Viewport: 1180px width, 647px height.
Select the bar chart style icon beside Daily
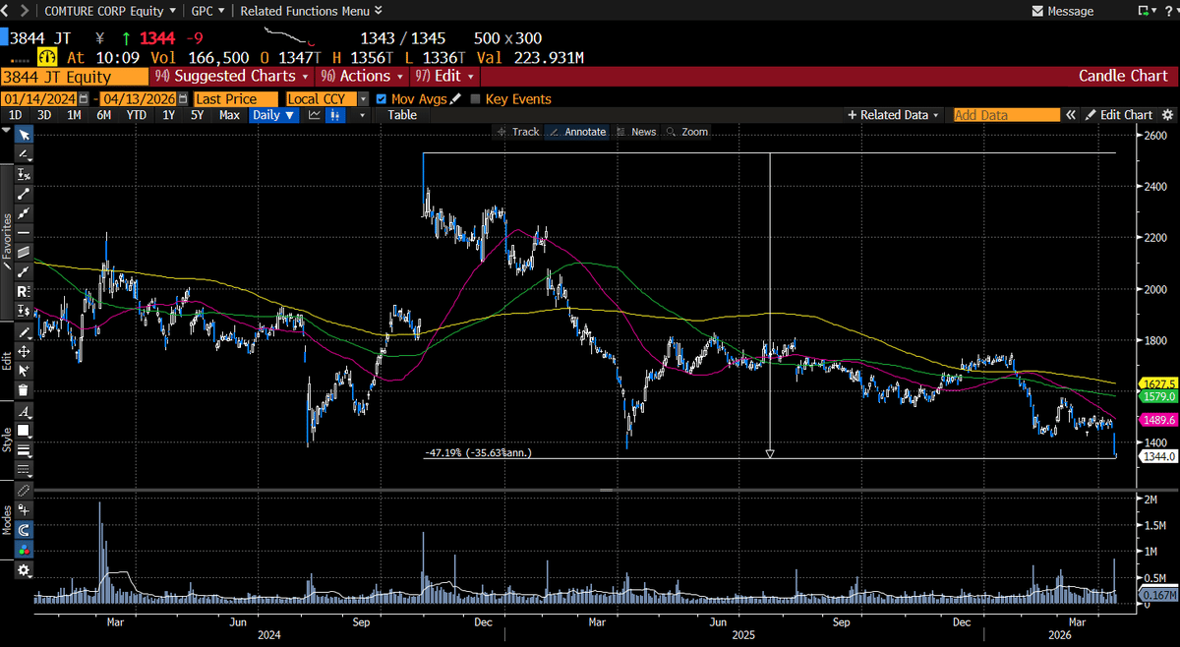point(337,115)
